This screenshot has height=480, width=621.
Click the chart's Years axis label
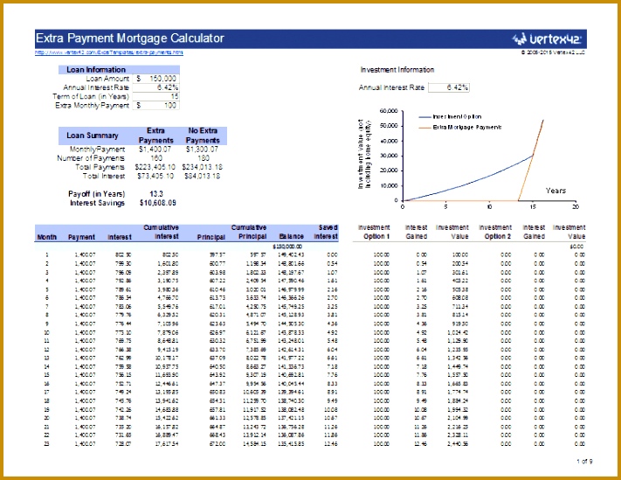[x=555, y=191]
